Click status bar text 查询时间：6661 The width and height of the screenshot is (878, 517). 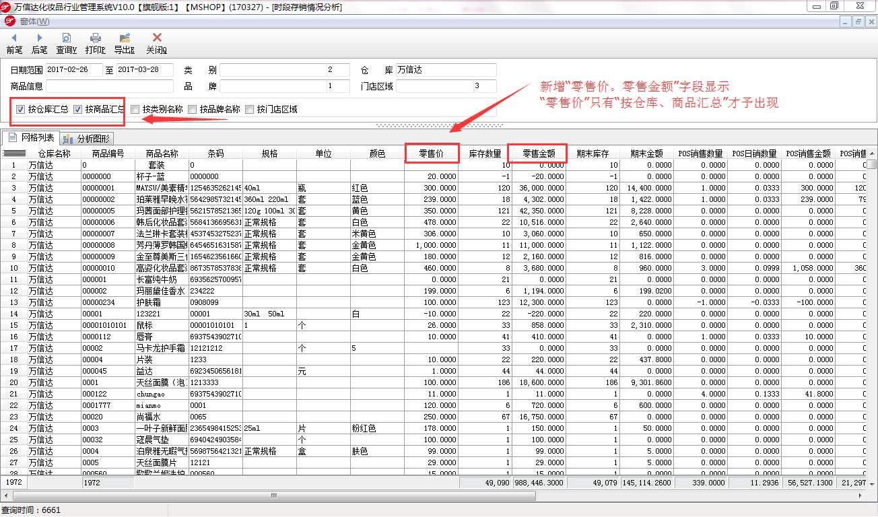32,510
